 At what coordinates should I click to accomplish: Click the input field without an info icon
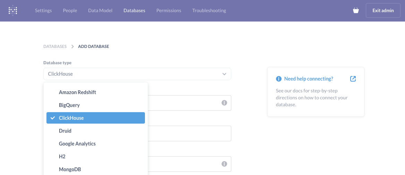click(x=189, y=134)
